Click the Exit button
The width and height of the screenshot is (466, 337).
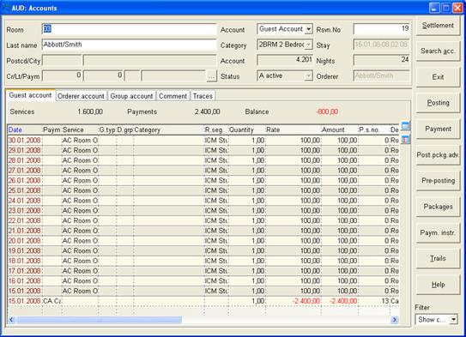tap(438, 77)
